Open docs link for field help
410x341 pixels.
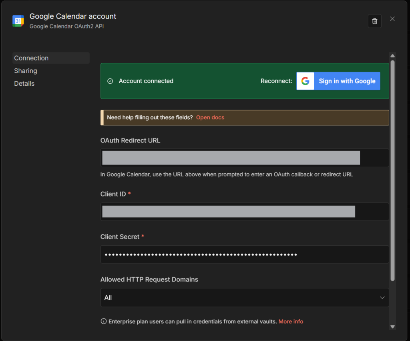(210, 118)
